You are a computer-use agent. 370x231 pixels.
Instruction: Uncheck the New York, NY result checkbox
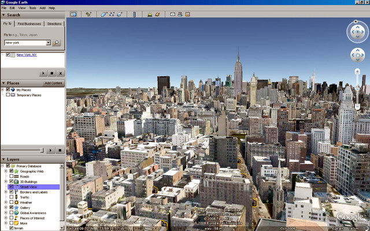[x=8, y=55]
